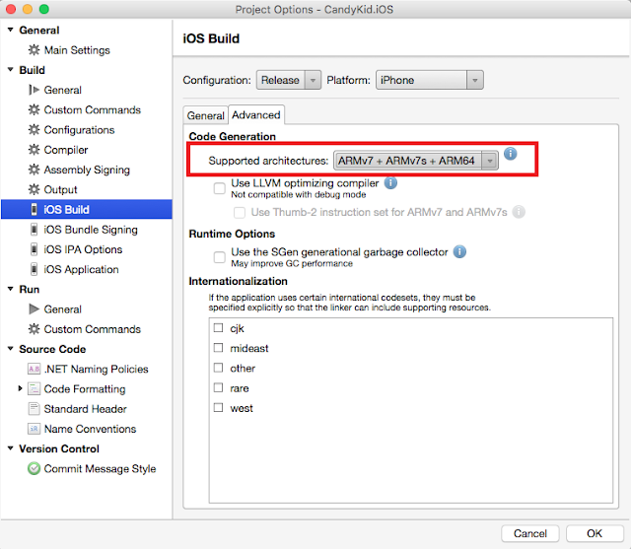Open Commit Message Style green check item
This screenshot has width=631, height=549.
92,468
